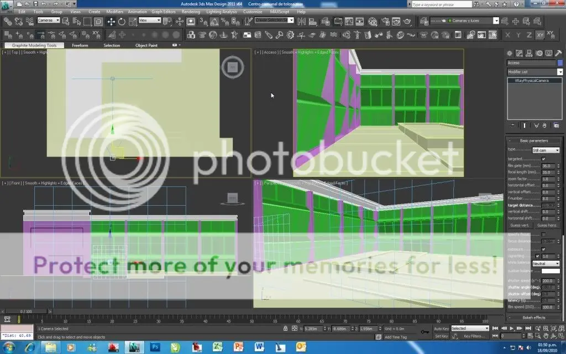
Task: Collapse the Basic parameters rollout
Action: pos(534,140)
